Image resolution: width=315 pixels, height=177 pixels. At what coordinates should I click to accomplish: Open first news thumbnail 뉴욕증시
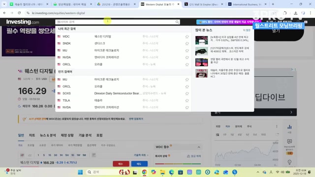pyautogui.click(x=201, y=40)
